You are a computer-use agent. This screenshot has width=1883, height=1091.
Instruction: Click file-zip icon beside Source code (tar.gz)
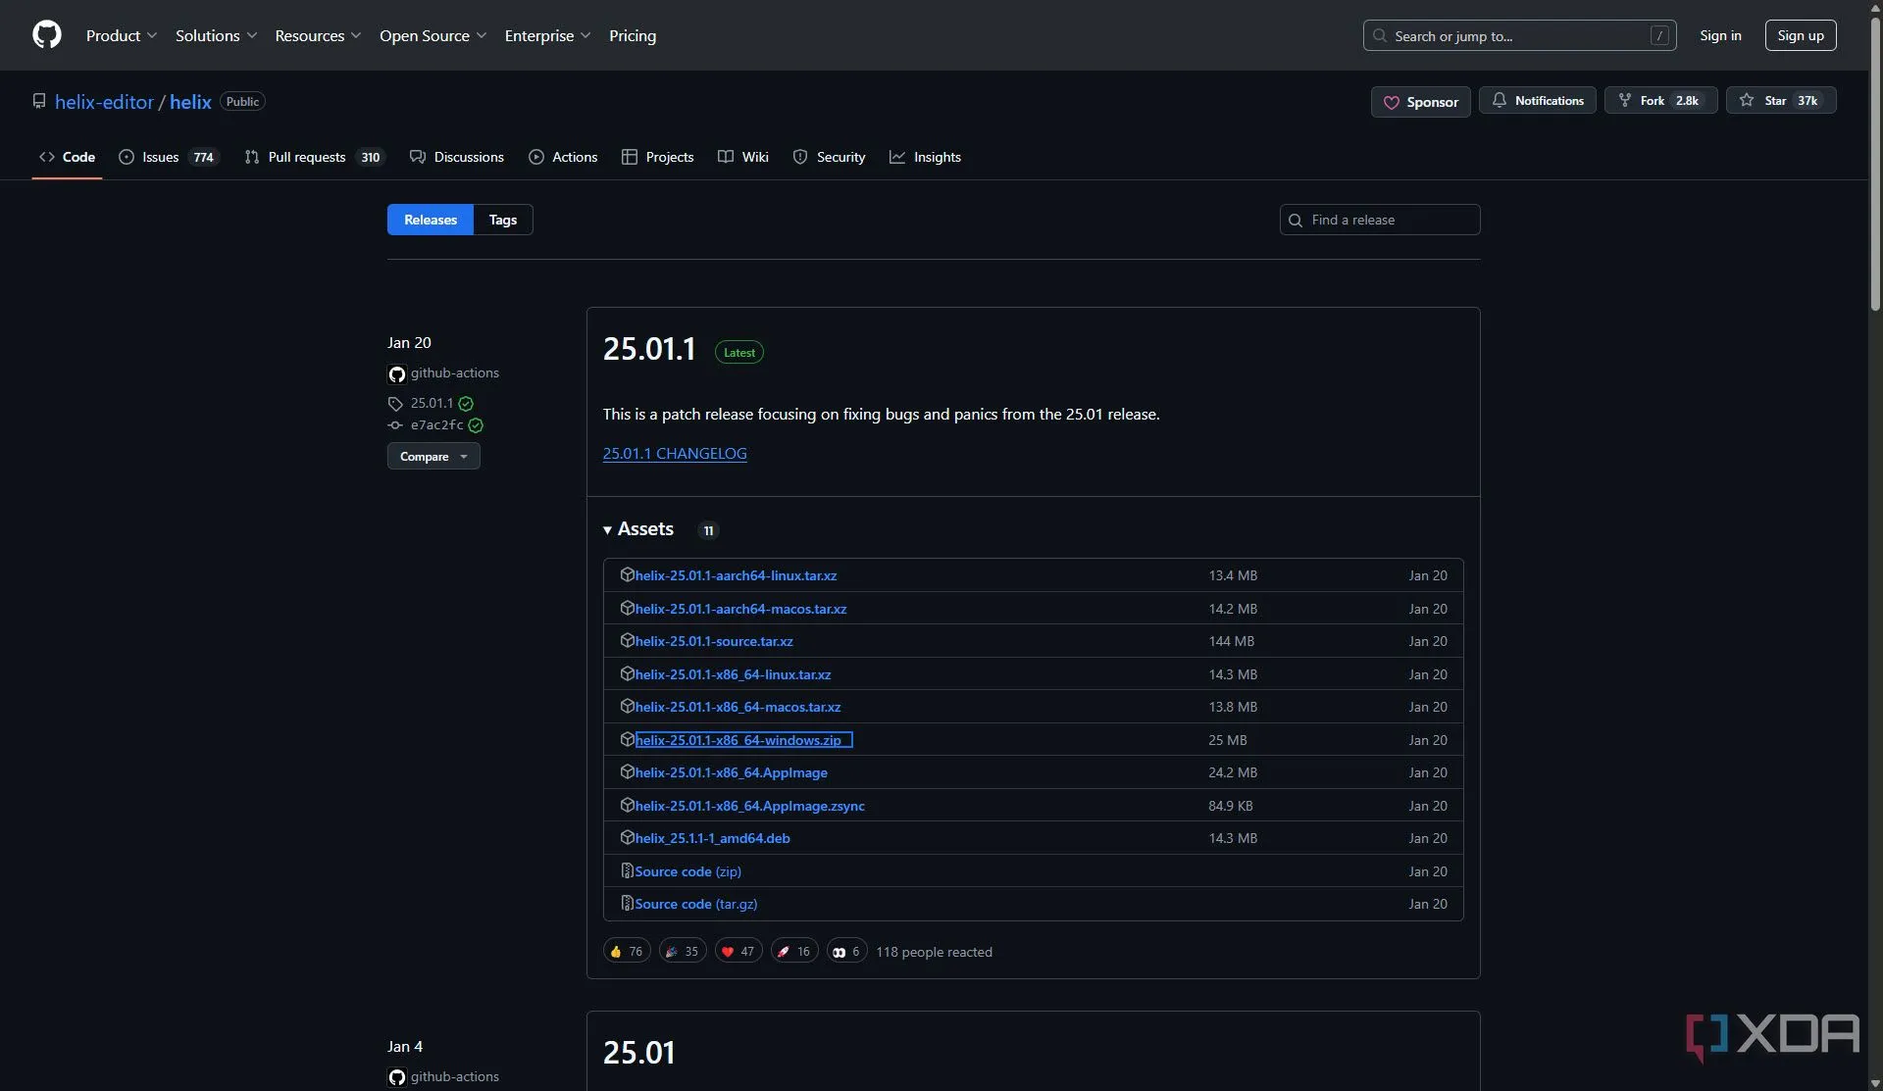(x=628, y=903)
